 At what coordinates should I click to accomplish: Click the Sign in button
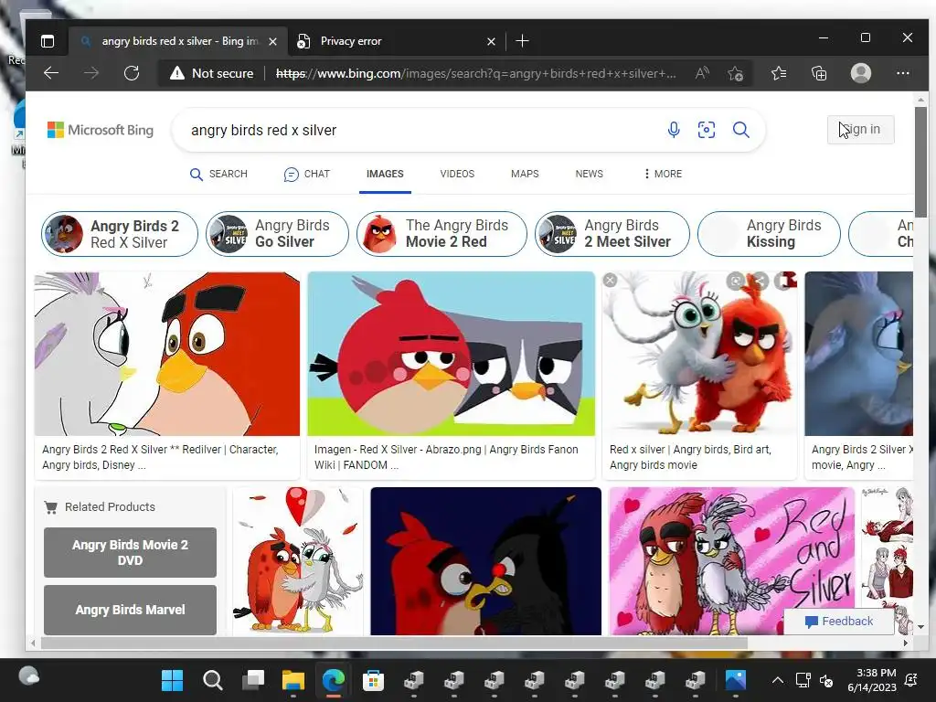(x=861, y=130)
